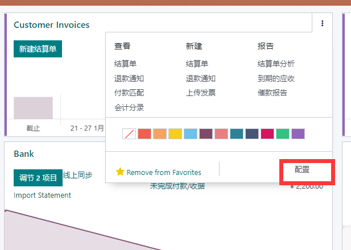Choose the green color swatch
Image resolution: width=351 pixels, height=250 pixels.
tap(283, 134)
